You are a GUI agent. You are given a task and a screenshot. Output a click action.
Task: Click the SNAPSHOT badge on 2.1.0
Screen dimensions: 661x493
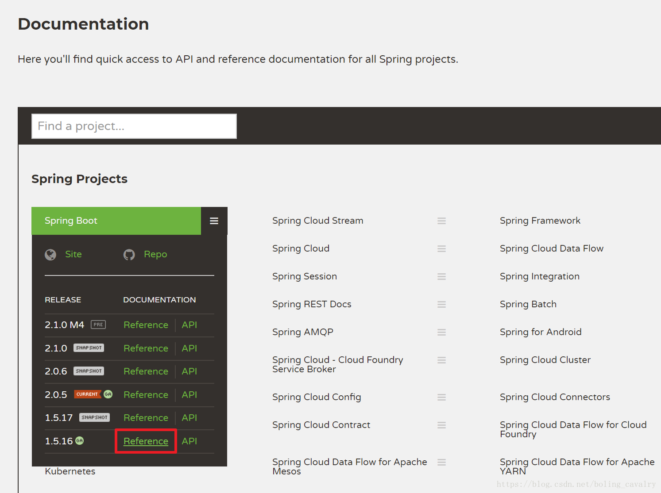(89, 348)
